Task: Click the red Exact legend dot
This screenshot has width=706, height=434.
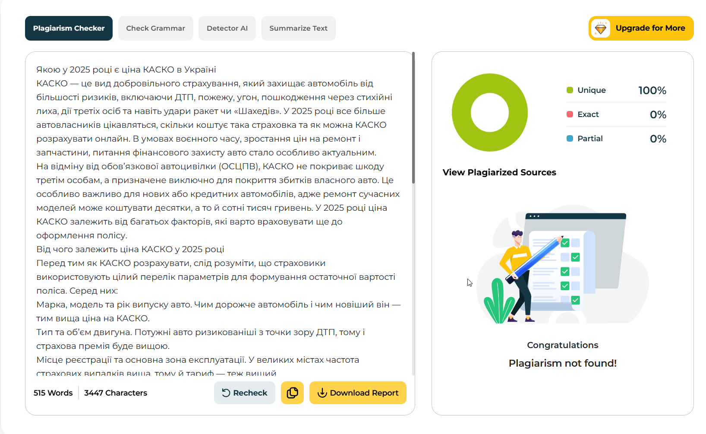Action: click(570, 114)
